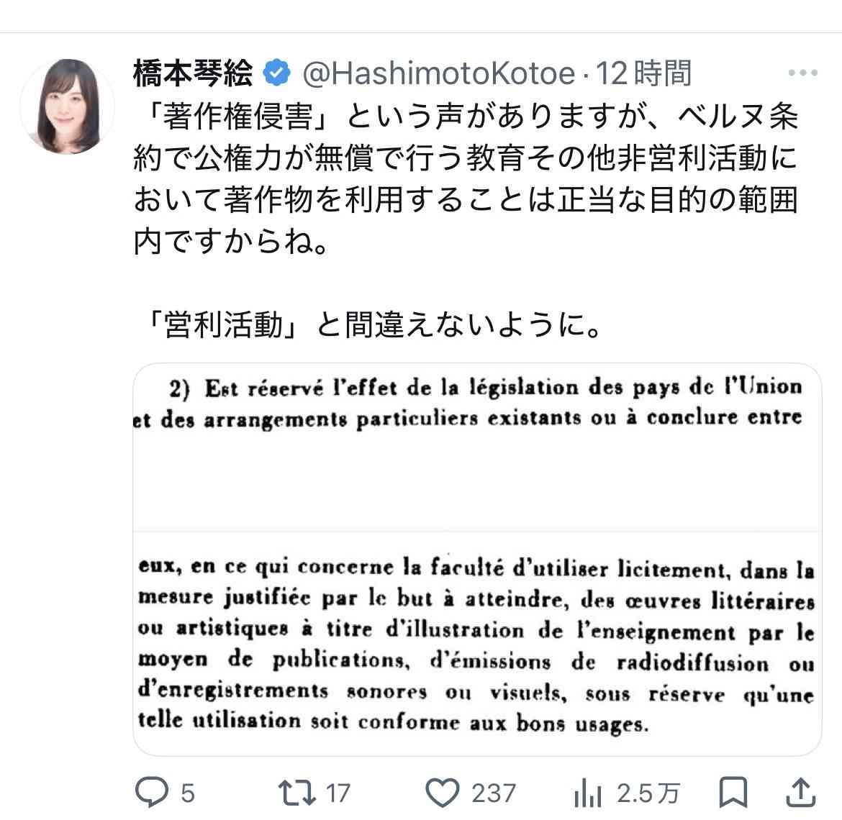Open the 橋本琴絵 display name
Image resolution: width=842 pixels, height=820 pixels.
tap(194, 73)
